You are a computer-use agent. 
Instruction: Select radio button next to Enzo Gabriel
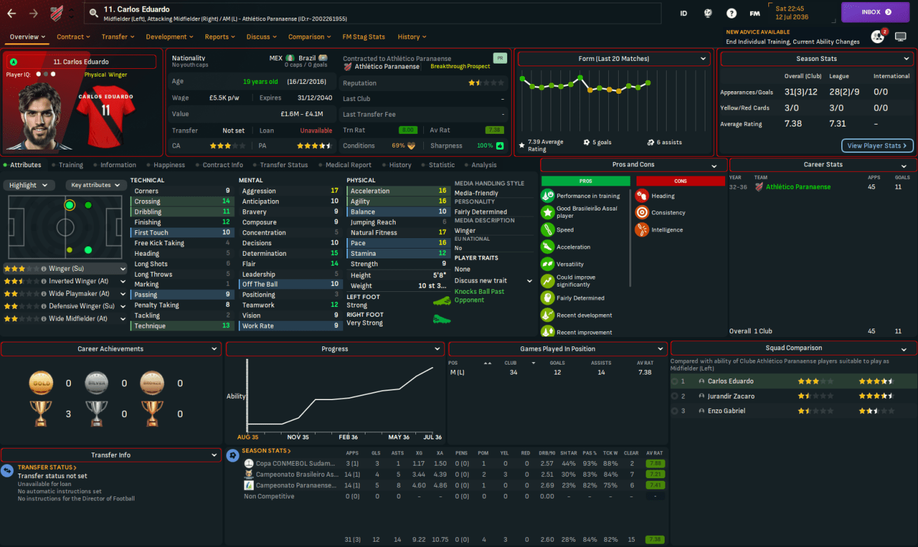[x=674, y=411]
